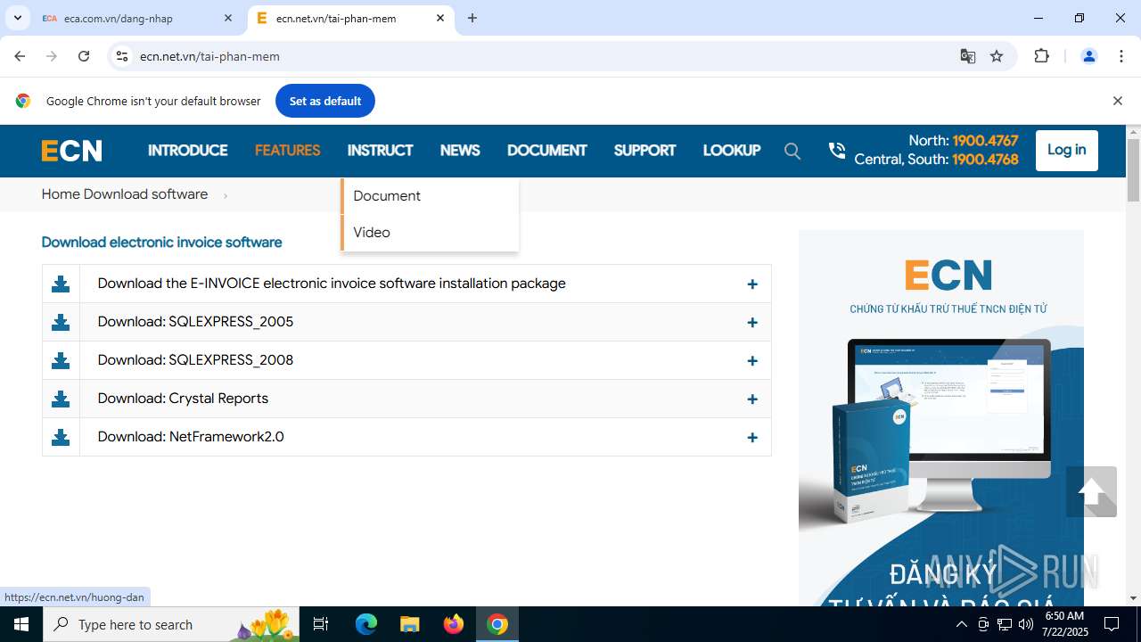
Task: Expand the Crystal Reports row plus
Action: coord(752,399)
